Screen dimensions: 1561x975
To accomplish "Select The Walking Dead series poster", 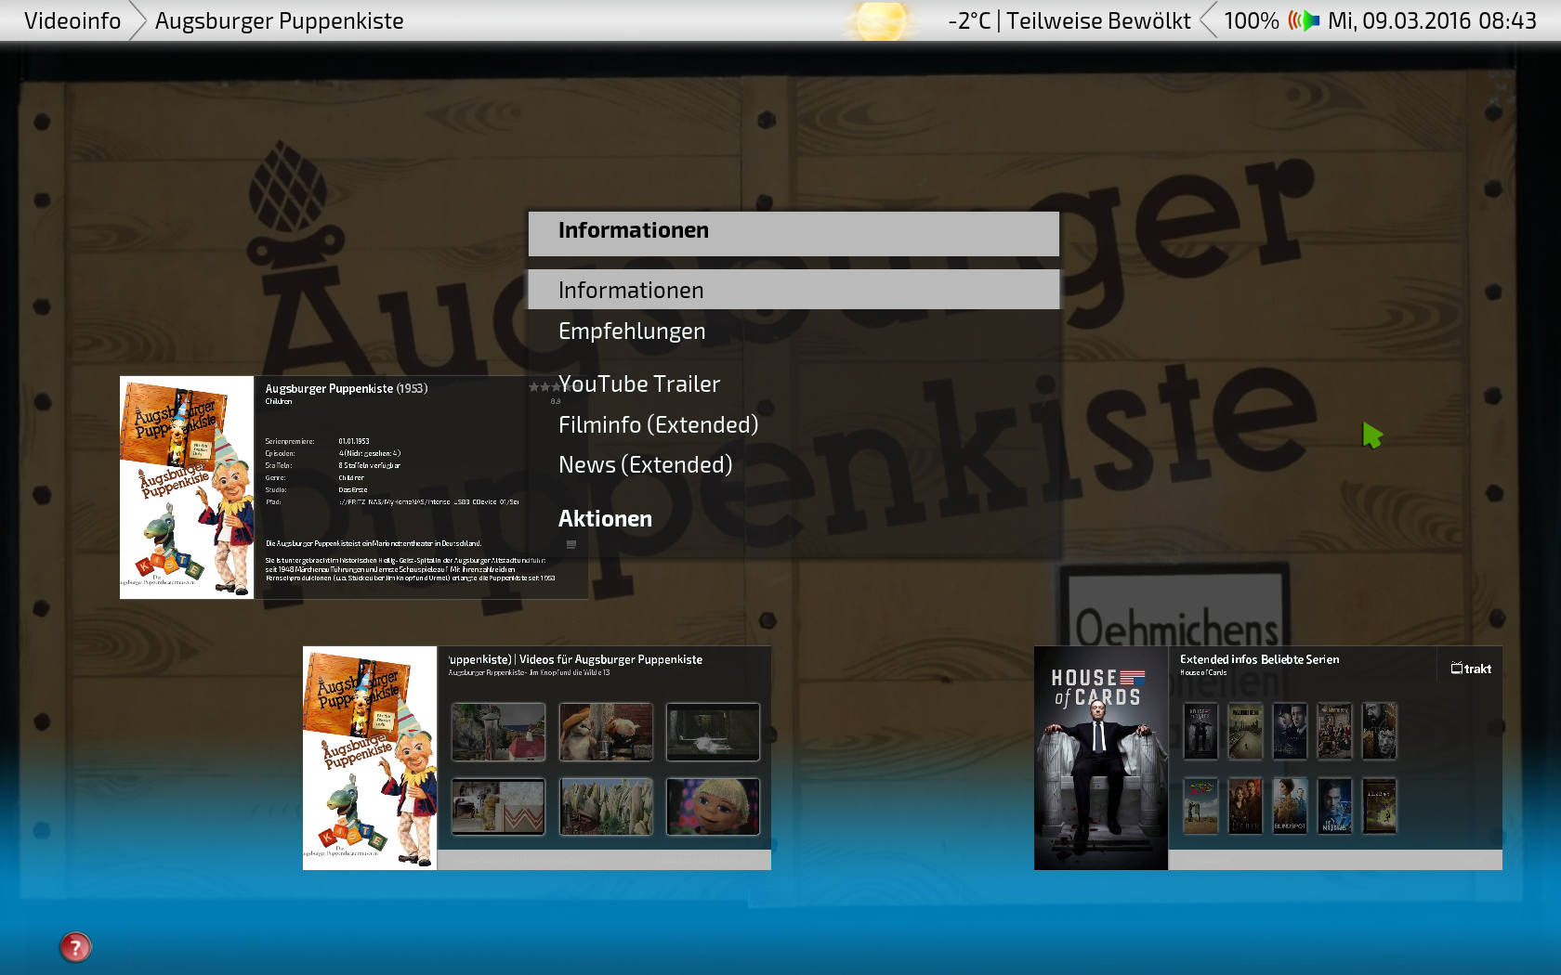I will [x=1245, y=732].
